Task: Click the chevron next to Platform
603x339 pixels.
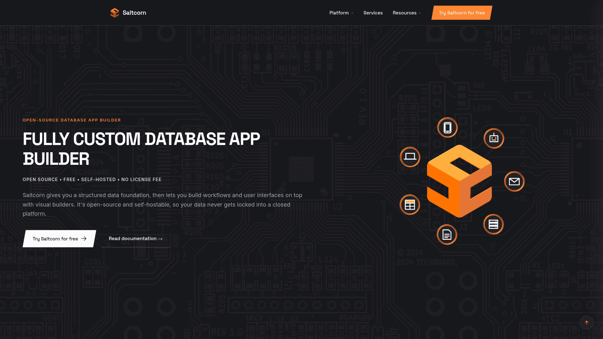Action: click(352, 13)
